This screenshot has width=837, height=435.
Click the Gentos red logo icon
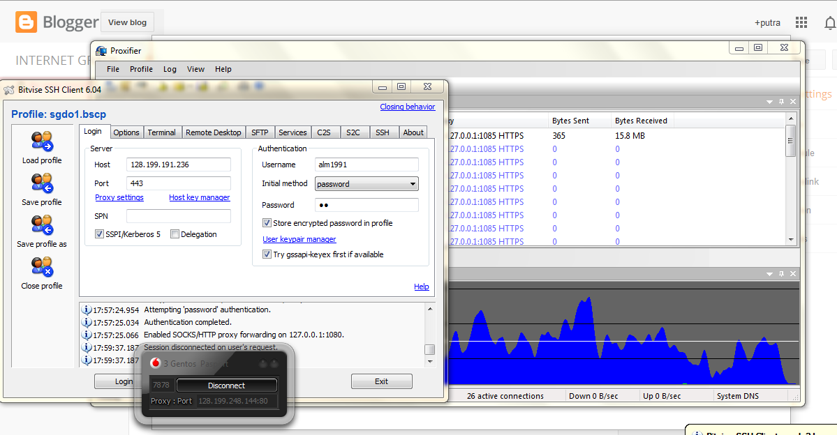click(156, 364)
